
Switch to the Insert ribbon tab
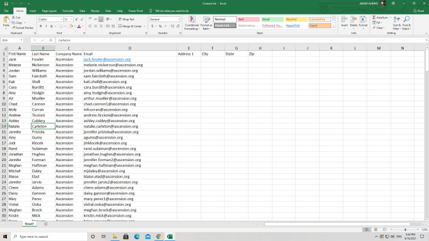click(x=33, y=11)
